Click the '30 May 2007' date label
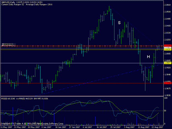This screenshot has height=129, width=172. click(x=34, y=127)
